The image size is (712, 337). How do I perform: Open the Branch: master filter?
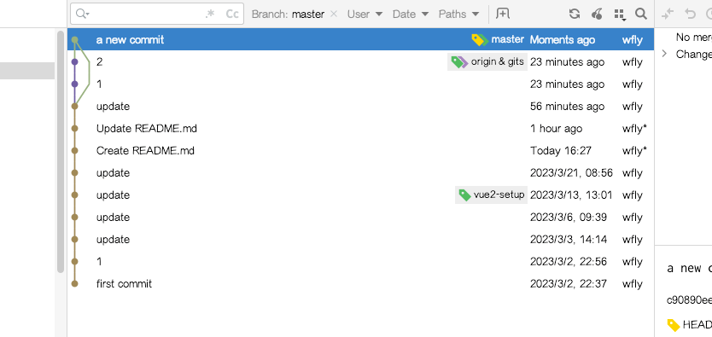[x=288, y=14]
